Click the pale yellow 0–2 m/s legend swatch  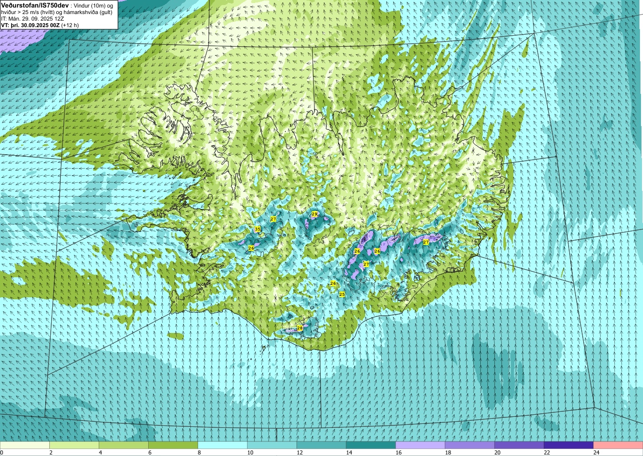click(25, 445)
